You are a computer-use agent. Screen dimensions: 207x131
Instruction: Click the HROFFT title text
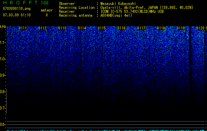click(21, 3)
